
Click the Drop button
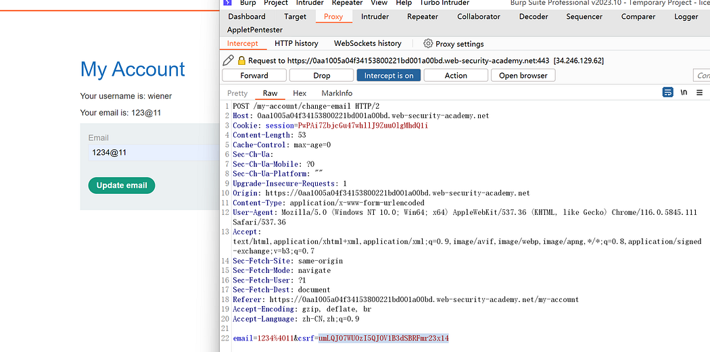click(322, 76)
